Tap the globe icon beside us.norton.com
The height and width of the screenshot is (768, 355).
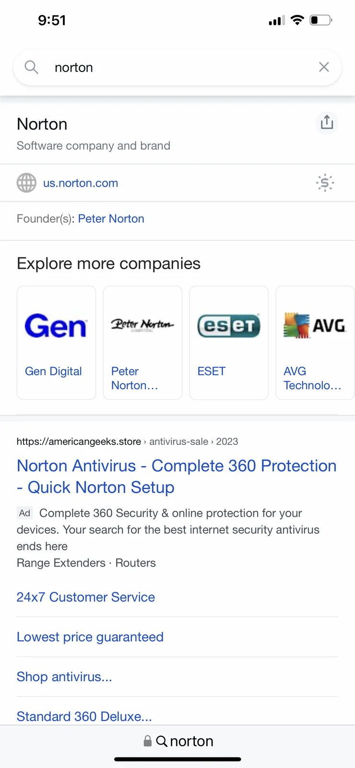coord(26,183)
